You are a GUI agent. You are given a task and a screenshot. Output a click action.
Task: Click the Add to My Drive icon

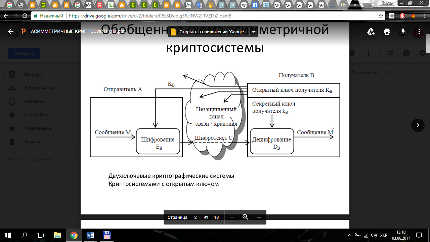click(371, 32)
